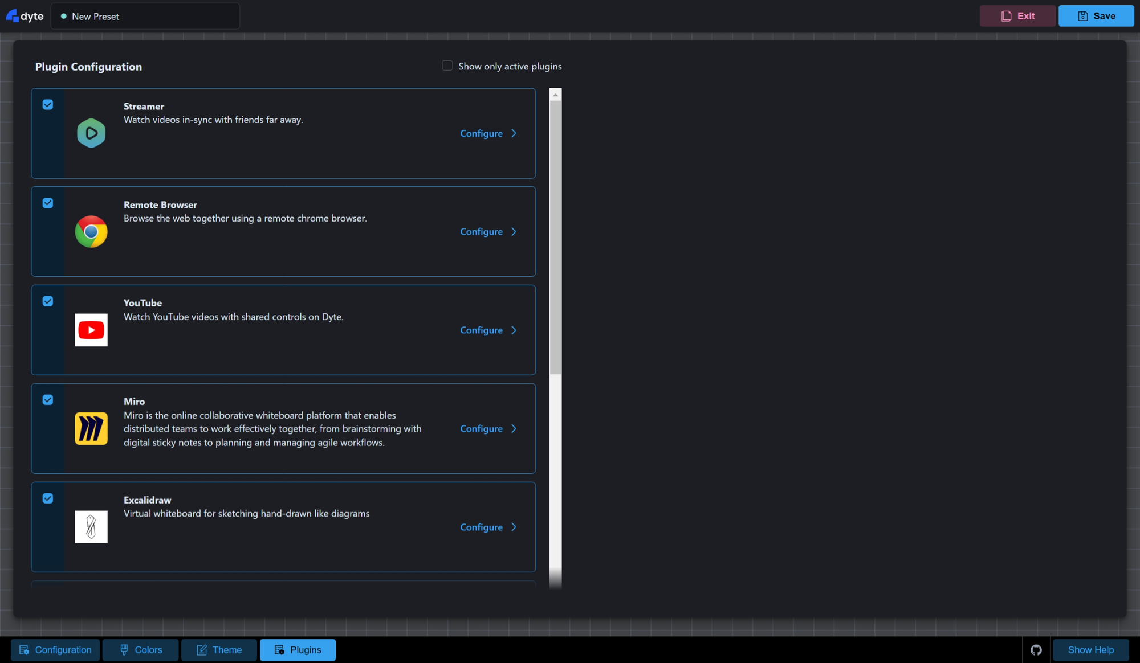
Task: Click the Show Help button
Action: click(x=1090, y=650)
